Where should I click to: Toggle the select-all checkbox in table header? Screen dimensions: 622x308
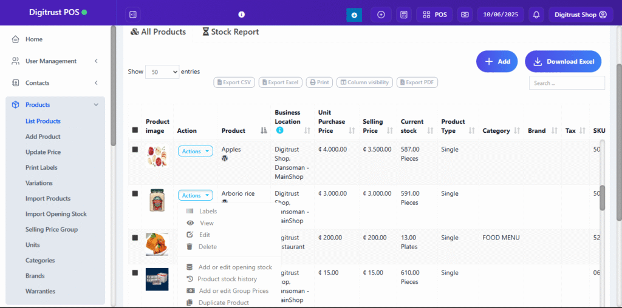point(135,130)
